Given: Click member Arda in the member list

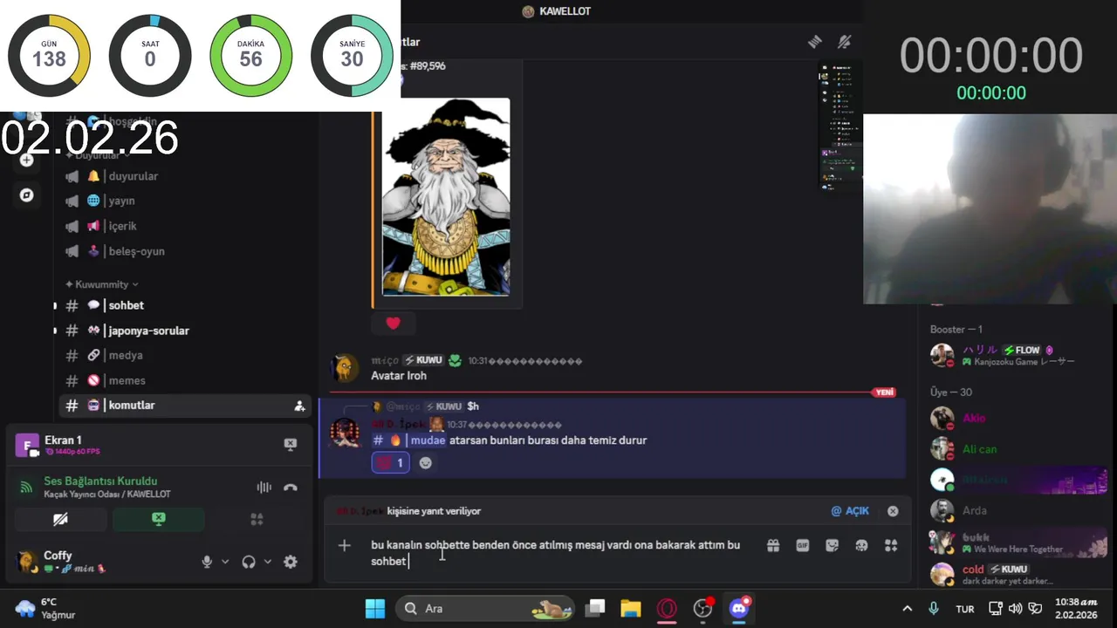Looking at the screenshot, I should [x=1017, y=510].
